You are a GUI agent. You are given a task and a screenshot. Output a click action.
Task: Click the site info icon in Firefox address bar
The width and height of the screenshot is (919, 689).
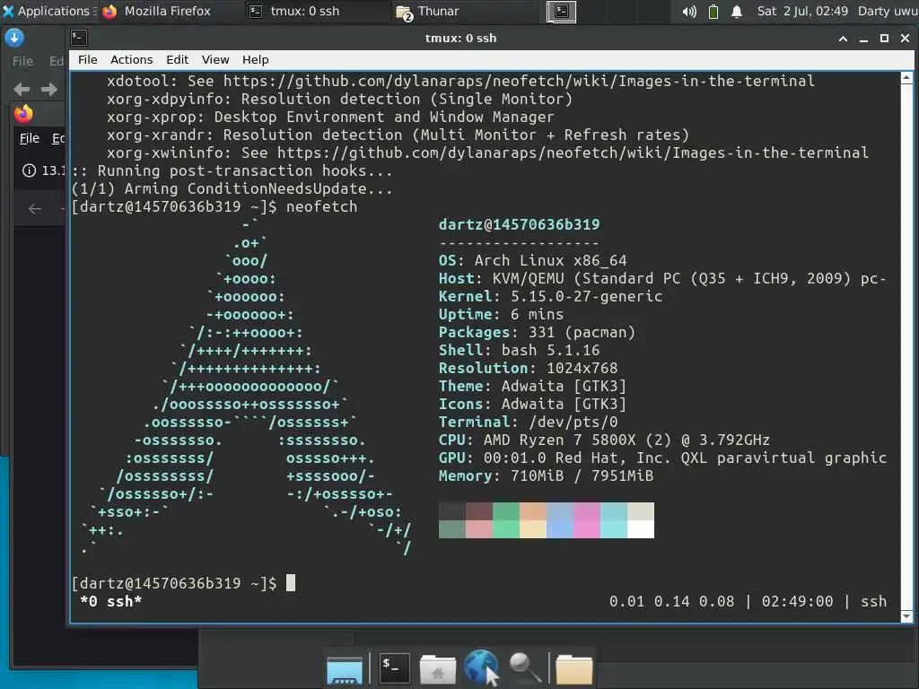[x=29, y=170]
